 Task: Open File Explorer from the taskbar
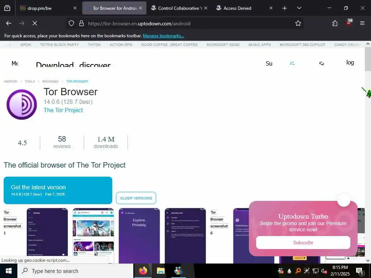coord(161,271)
